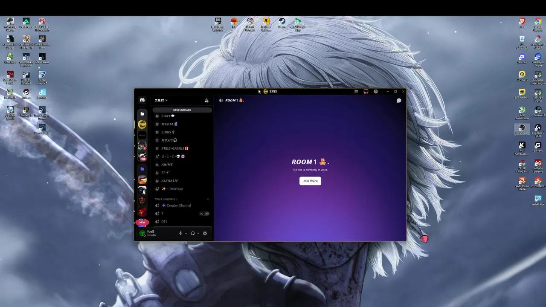Screen dimensions: 546x307
Task: Open the purple server folder in sidebar
Action: click(142, 169)
